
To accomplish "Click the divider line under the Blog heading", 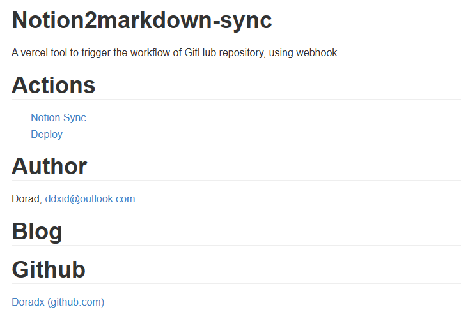I will [x=236, y=246].
